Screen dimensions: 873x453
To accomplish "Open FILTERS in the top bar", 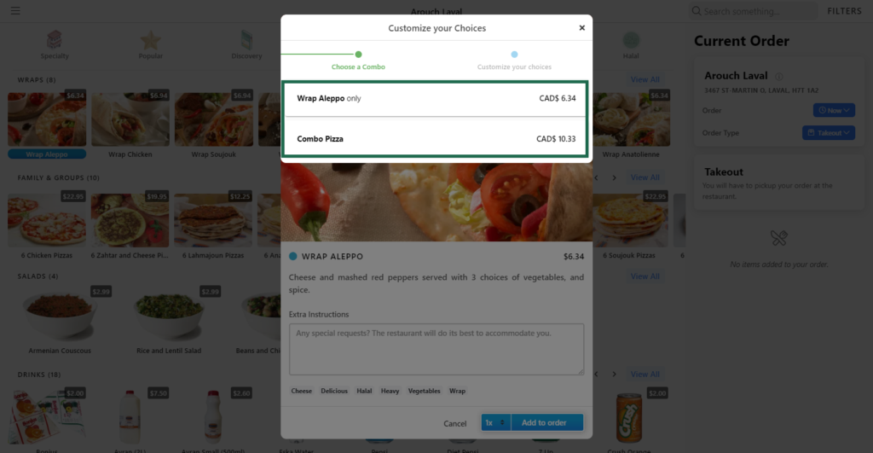I will click(x=844, y=11).
